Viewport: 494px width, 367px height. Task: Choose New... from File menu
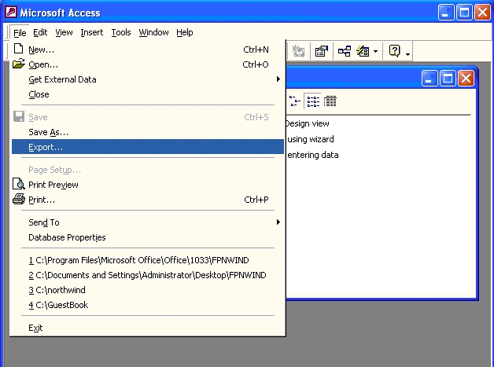(148, 50)
